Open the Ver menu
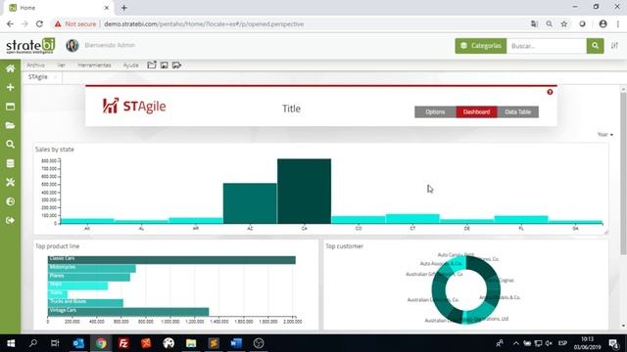The image size is (627, 352). 61,66
